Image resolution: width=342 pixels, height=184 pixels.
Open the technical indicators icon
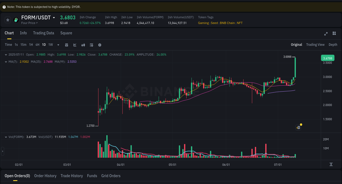pyautogui.click(x=91, y=45)
